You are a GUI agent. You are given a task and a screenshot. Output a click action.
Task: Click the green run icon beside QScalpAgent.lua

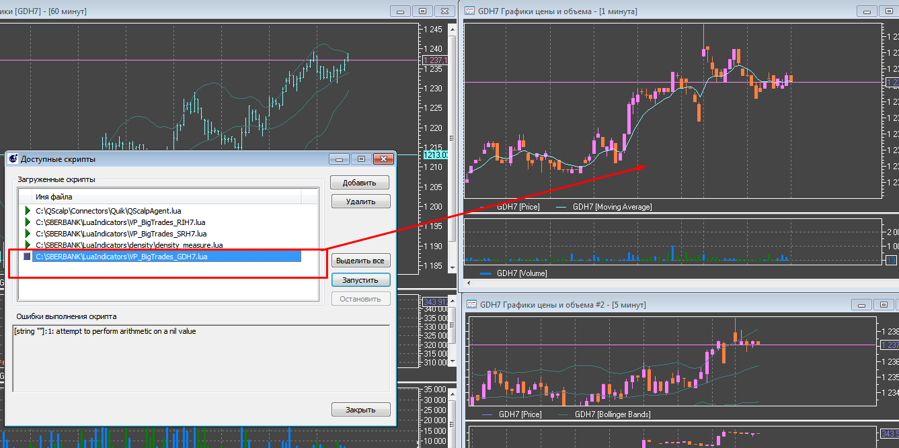click(x=28, y=211)
